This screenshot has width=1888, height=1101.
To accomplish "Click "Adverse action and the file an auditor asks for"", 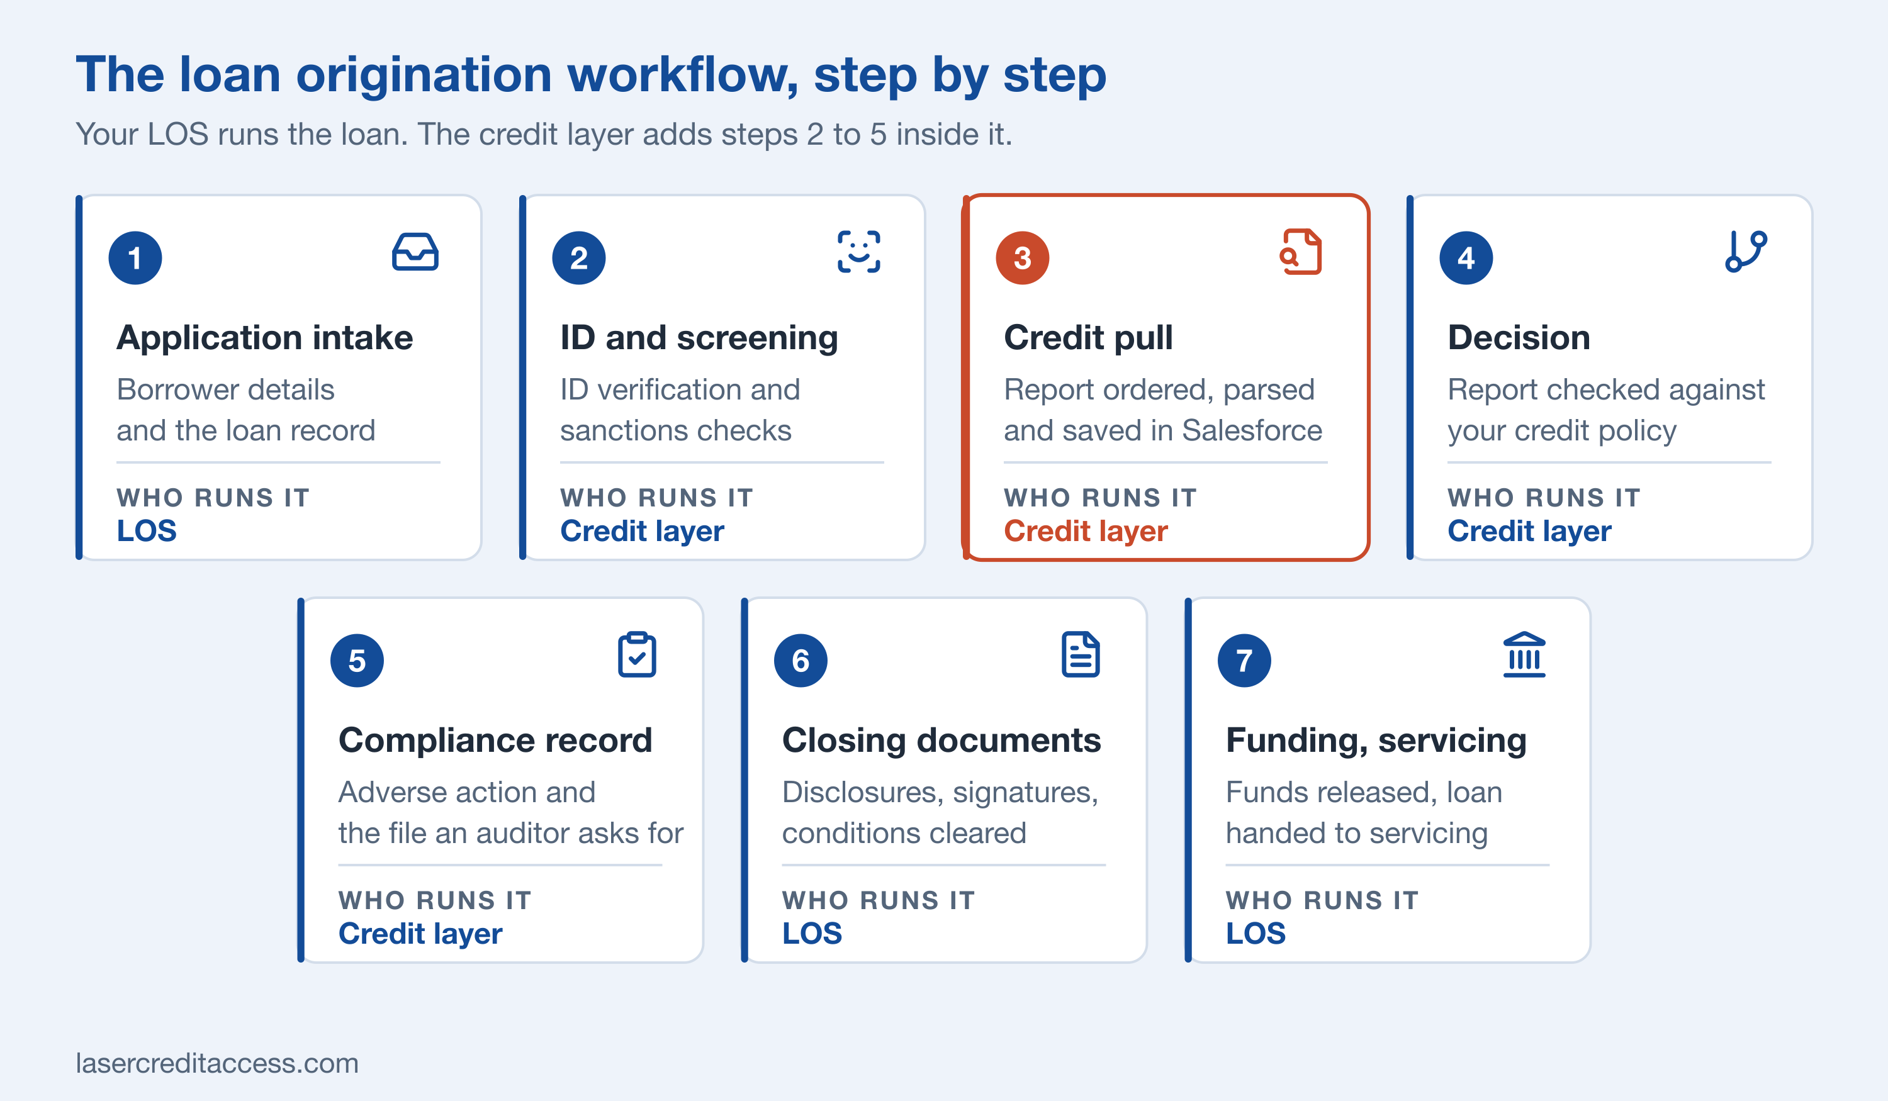I will 511,813.
